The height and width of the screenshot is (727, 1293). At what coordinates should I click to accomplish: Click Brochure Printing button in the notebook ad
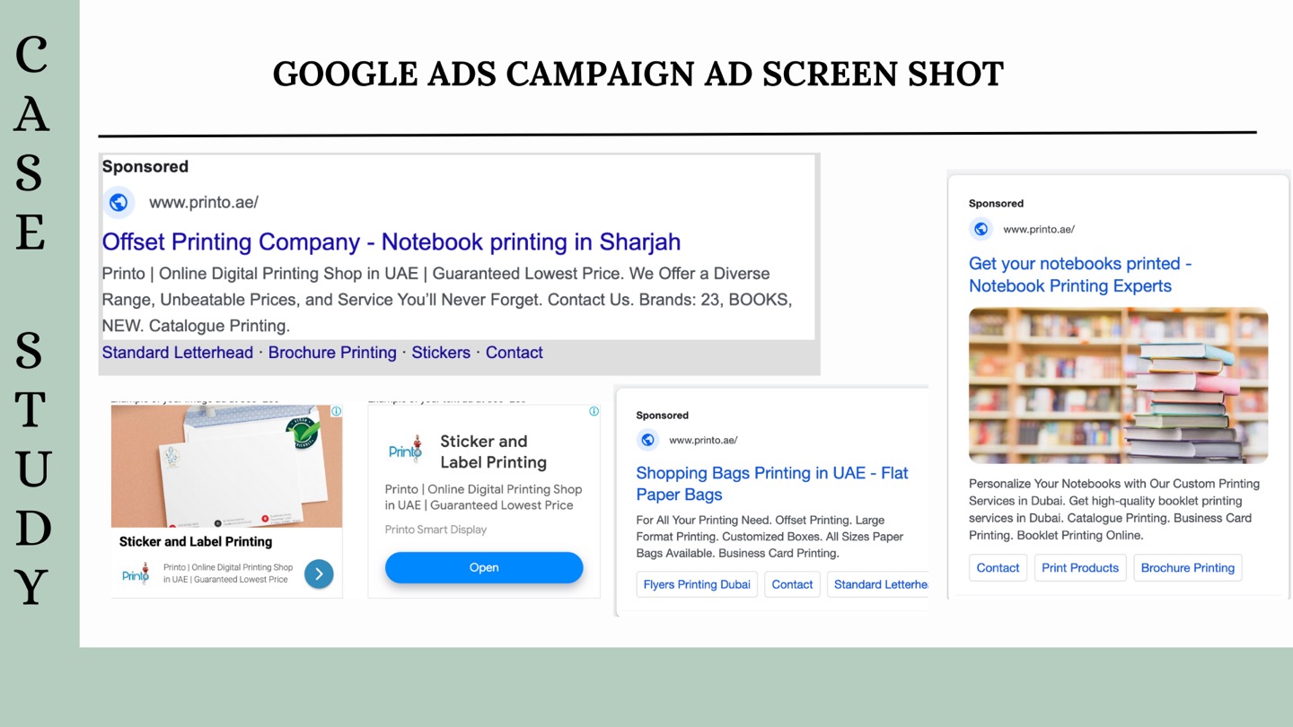coord(1188,567)
